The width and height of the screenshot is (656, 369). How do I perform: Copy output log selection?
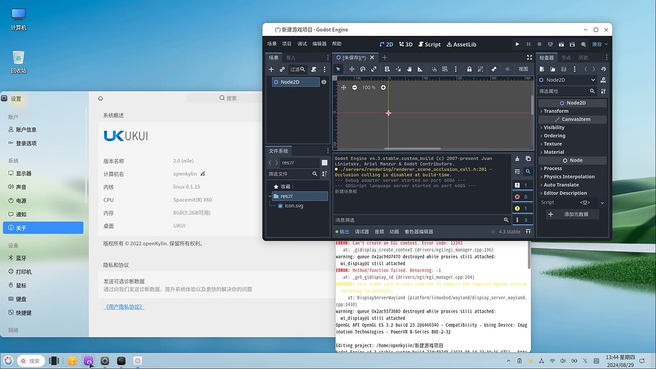point(528,159)
